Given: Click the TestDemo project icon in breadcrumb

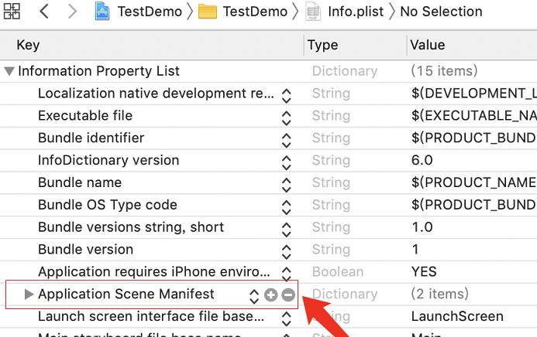Looking at the screenshot, I should 103,12.
